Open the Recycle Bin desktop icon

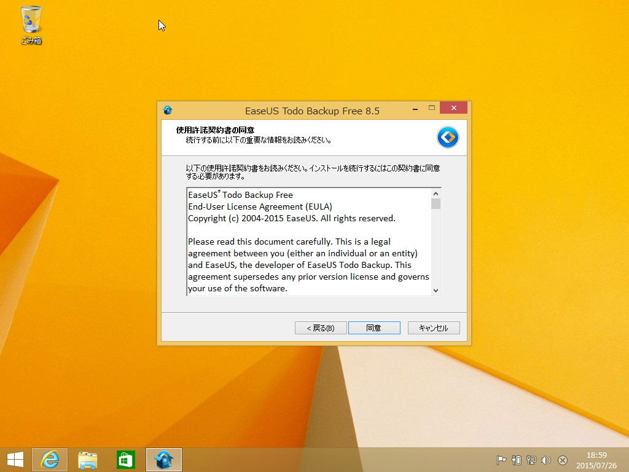(x=31, y=25)
